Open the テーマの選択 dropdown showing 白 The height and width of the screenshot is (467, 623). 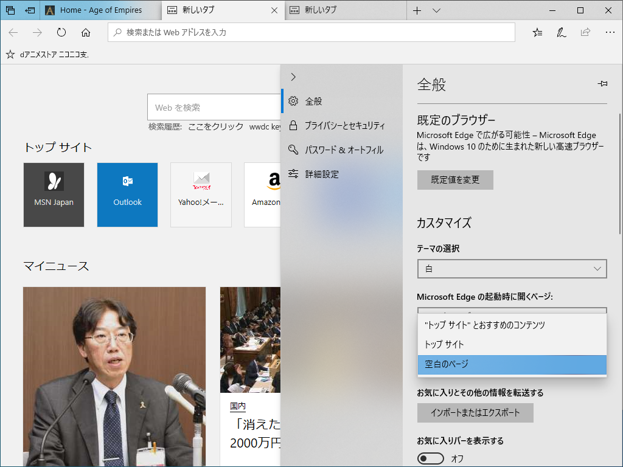pos(512,269)
